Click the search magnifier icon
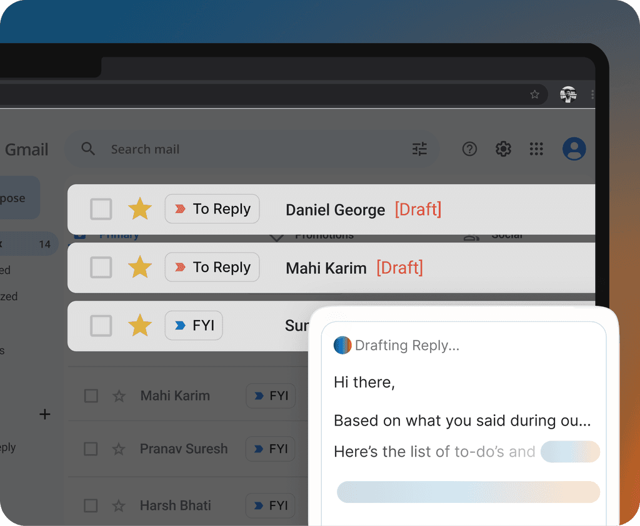The height and width of the screenshot is (526, 640). tap(88, 149)
